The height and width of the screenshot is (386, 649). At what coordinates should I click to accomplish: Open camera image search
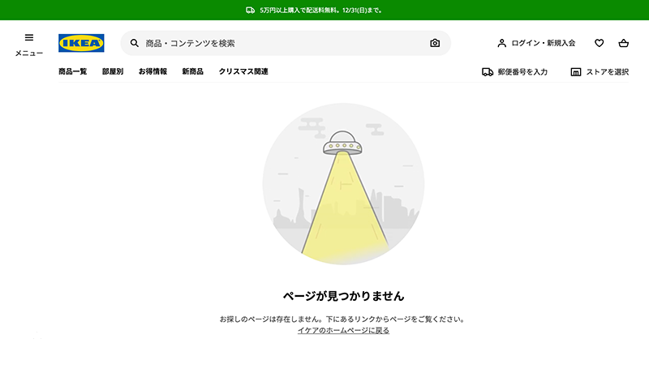(435, 43)
